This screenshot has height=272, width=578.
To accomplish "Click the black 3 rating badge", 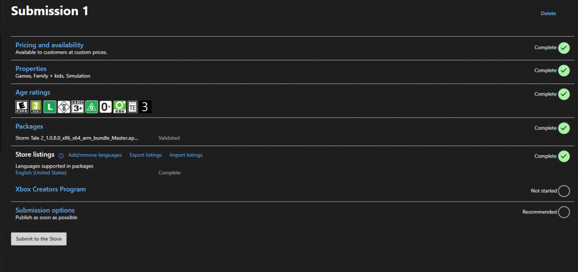I will pyautogui.click(x=146, y=106).
